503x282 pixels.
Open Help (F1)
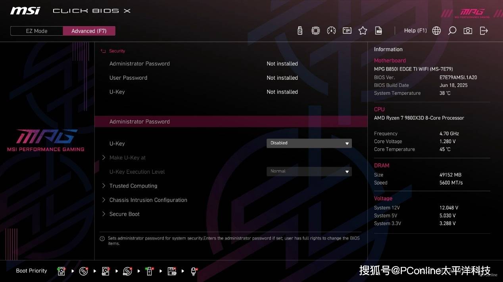click(x=415, y=31)
